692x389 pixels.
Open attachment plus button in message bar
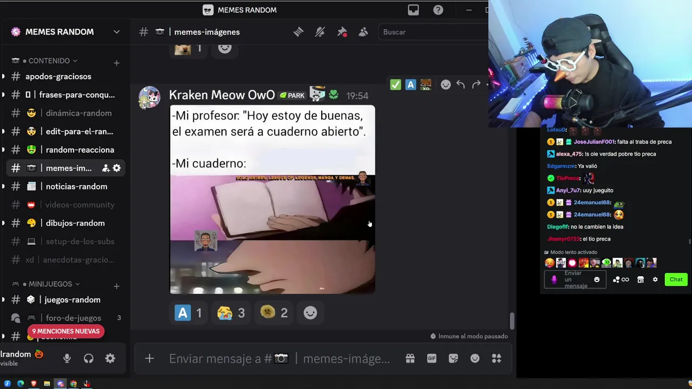pyautogui.click(x=150, y=358)
